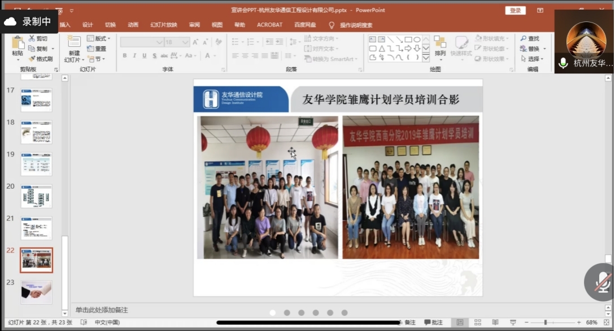Viewport: 615px width, 331px height.
Task: Switch to the Animations (动画) tab
Action: (x=133, y=25)
